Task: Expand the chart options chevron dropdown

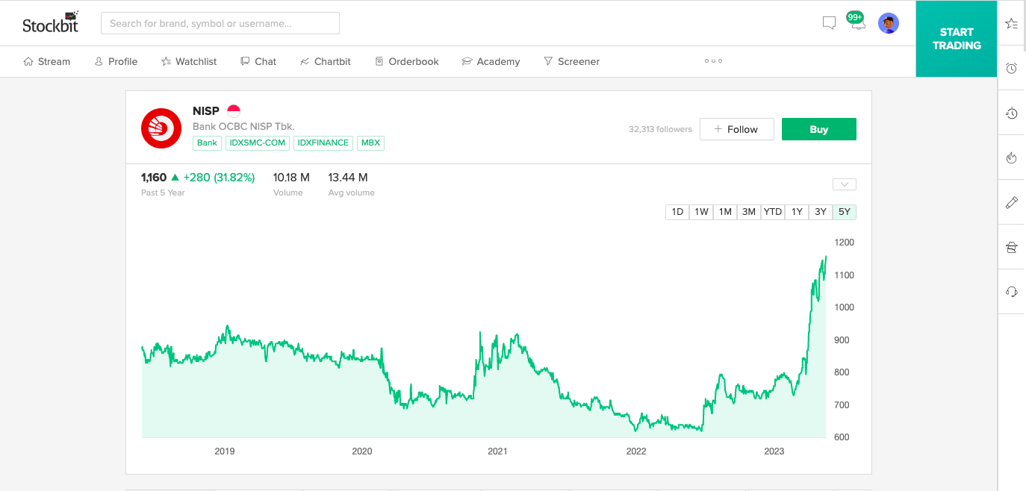Action: pyautogui.click(x=844, y=184)
